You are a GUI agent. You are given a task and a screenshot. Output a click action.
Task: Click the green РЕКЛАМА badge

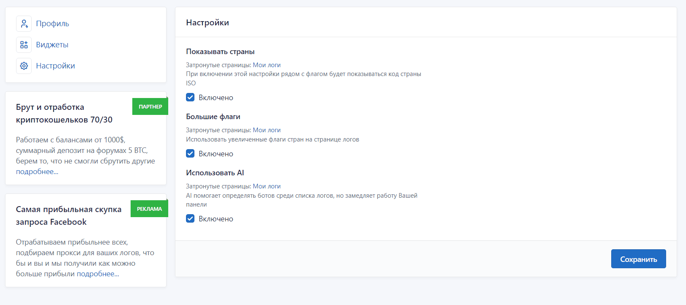(x=149, y=209)
